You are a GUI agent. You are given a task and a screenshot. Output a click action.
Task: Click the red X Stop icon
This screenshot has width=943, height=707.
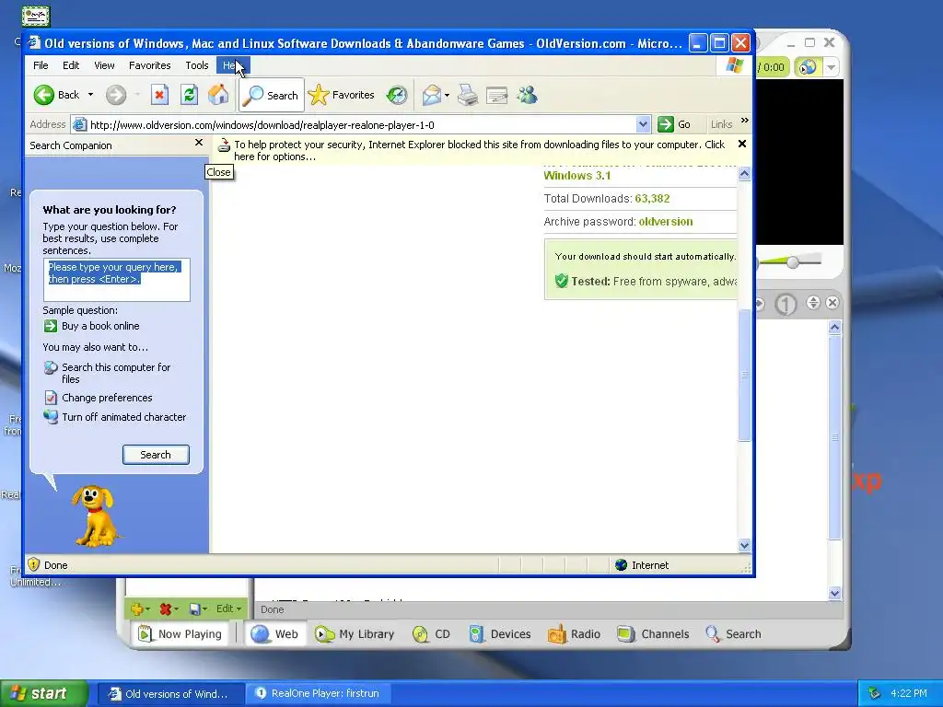(159, 95)
